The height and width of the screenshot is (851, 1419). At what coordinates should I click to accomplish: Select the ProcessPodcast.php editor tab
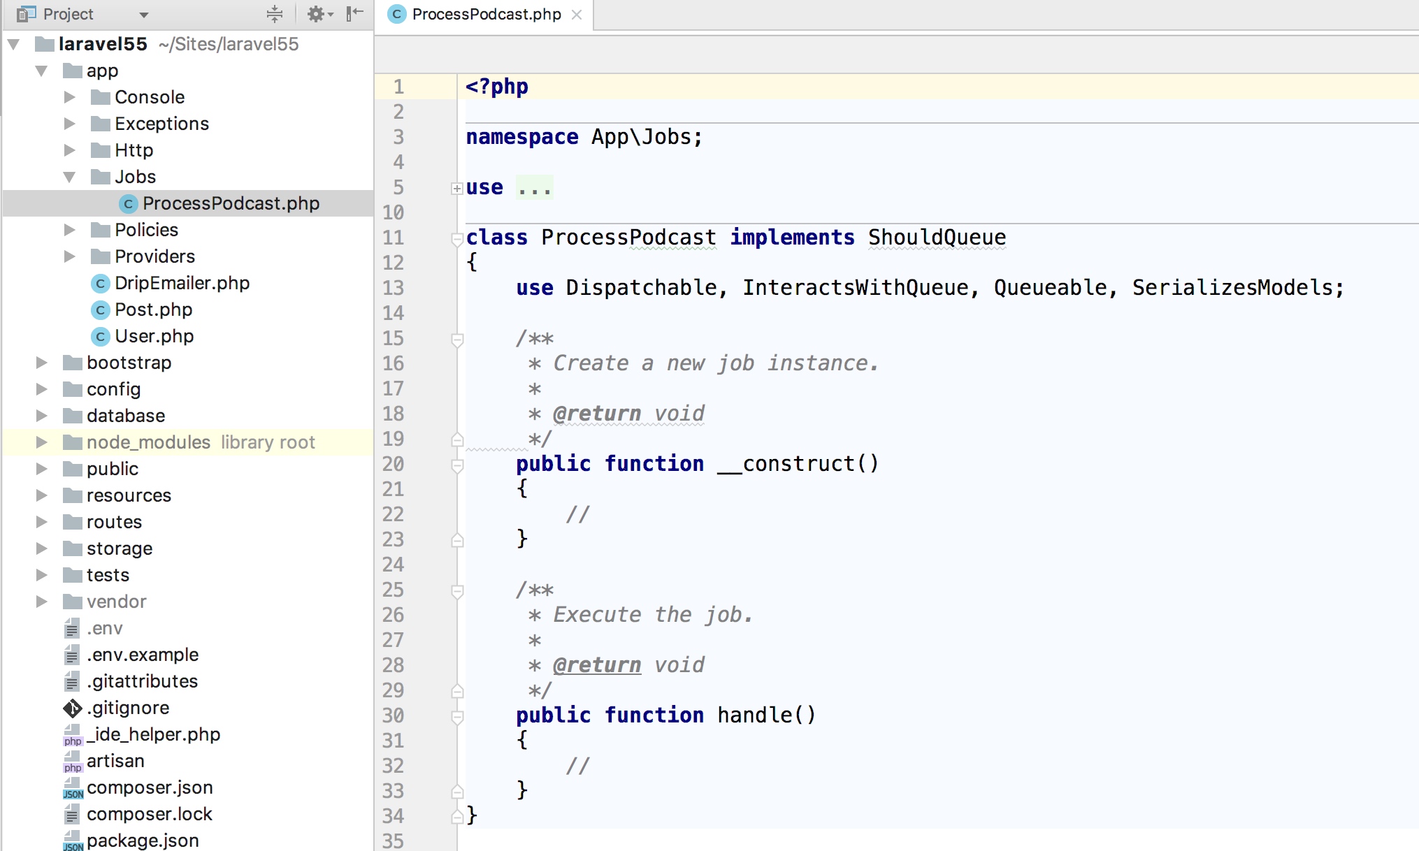point(486,14)
